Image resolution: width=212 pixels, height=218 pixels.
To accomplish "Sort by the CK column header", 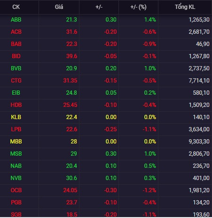I will coord(16,7).
